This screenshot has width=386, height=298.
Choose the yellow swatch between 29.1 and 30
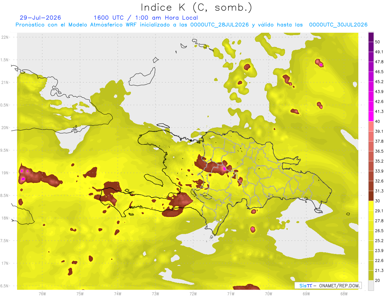tap(371, 206)
